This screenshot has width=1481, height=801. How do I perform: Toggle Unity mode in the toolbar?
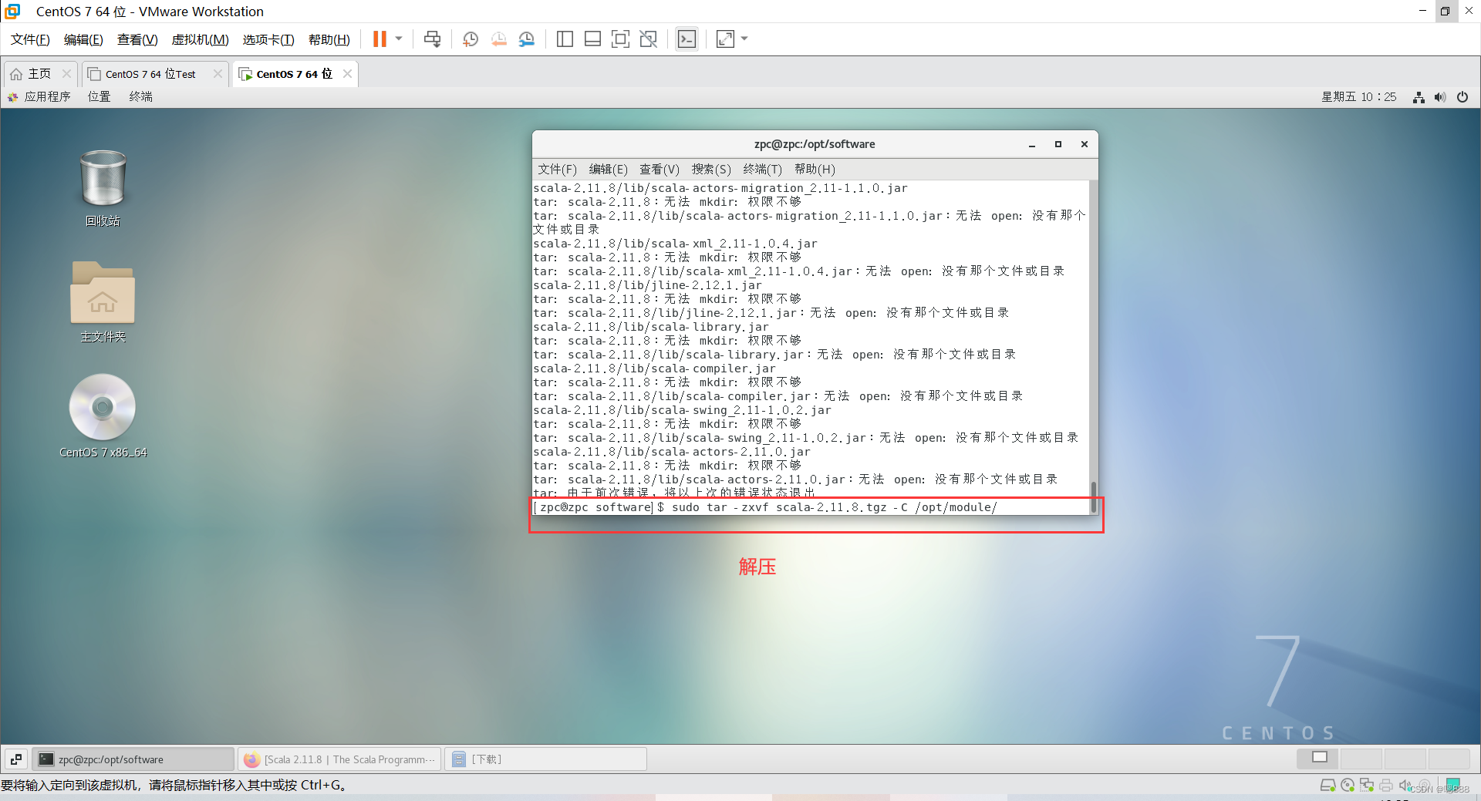649,39
